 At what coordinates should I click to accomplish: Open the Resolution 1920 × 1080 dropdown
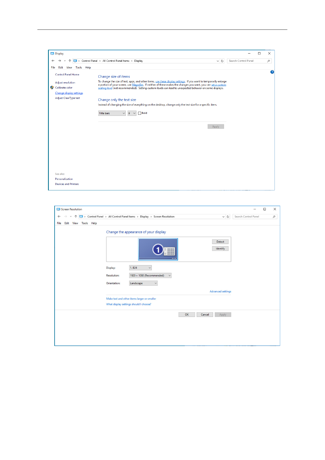point(150,276)
